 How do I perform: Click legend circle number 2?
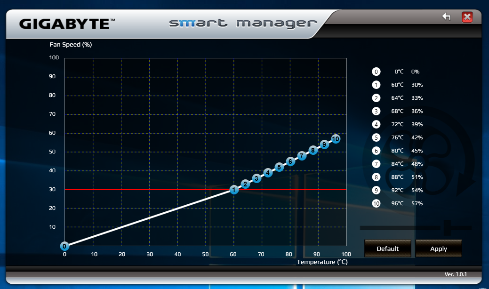(x=376, y=98)
